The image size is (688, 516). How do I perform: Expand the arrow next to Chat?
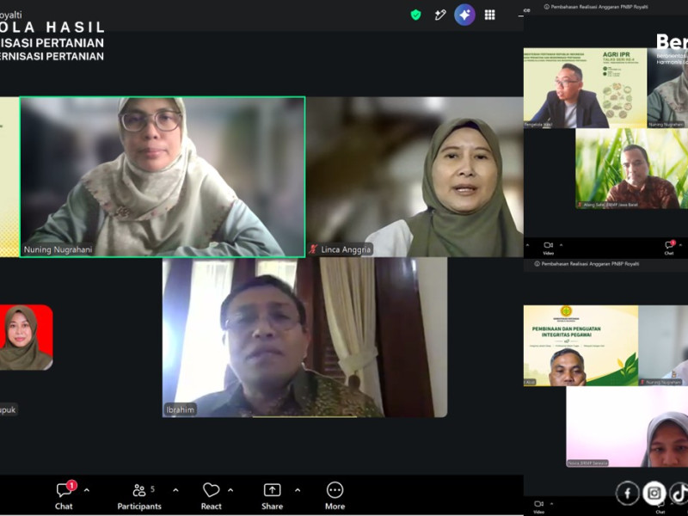click(87, 490)
